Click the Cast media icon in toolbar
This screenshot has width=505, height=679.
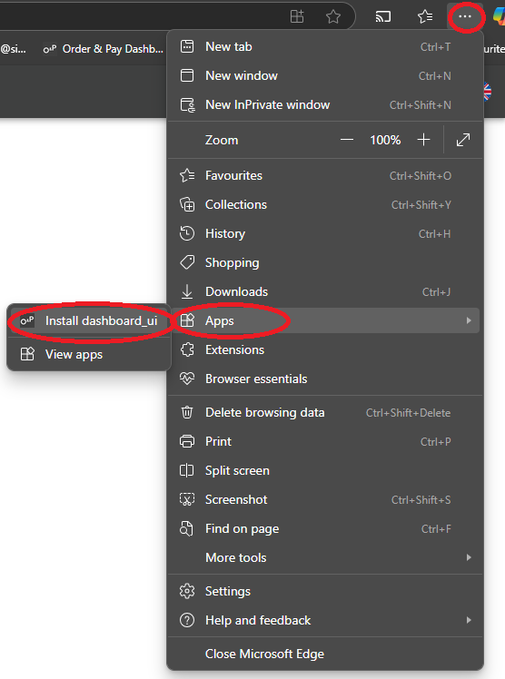(x=383, y=17)
